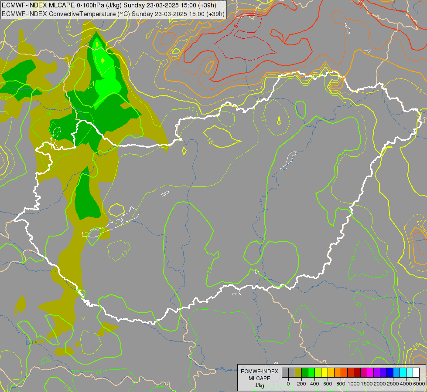
Task: Click the 400 tick label on legend
Action: 314,384
